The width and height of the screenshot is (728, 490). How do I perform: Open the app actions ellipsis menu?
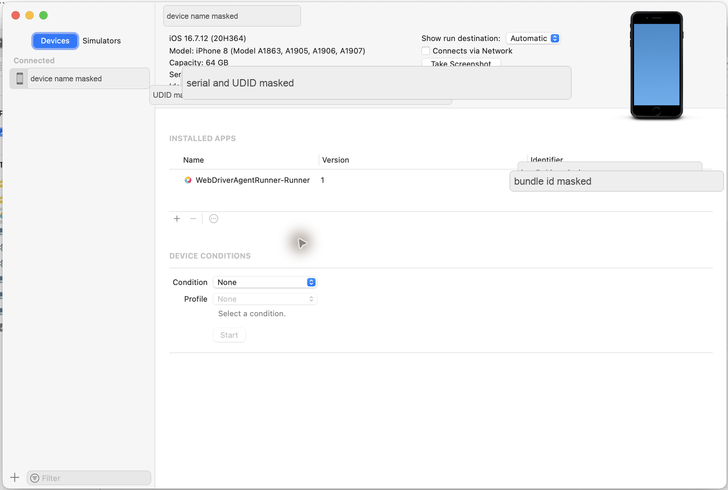pyautogui.click(x=213, y=219)
